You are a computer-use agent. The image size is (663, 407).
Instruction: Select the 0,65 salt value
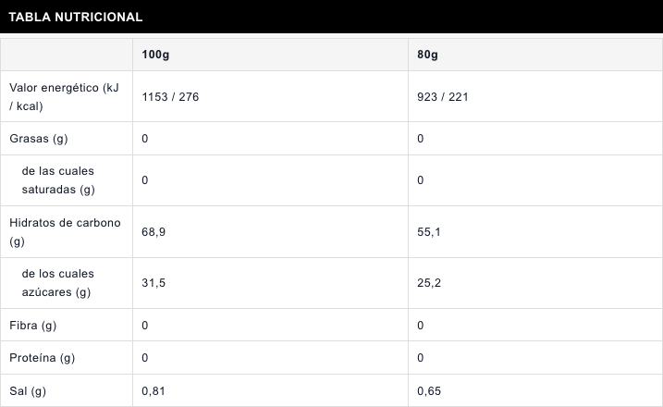429,391
